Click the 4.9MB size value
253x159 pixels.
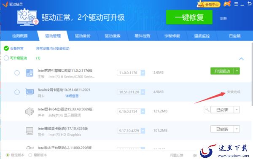[159, 92]
